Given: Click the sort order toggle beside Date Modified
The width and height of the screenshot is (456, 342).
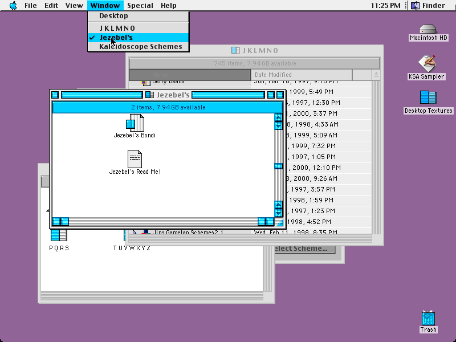Looking at the screenshot, I should (x=376, y=75).
